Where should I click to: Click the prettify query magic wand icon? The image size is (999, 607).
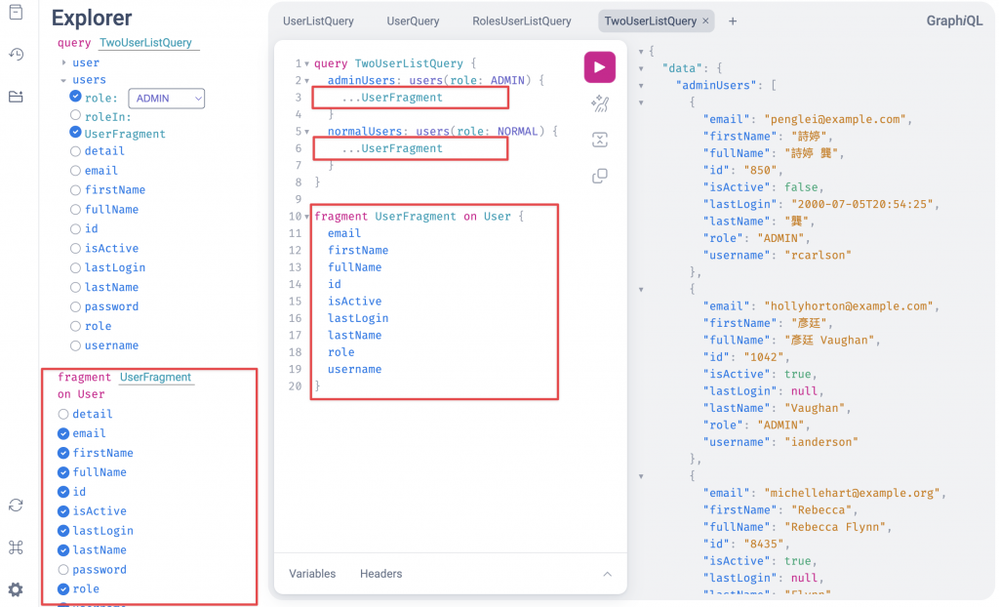click(600, 103)
